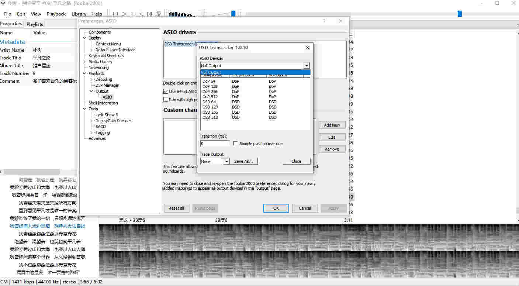Click the Random playback toolbar icon
This screenshot has height=286, width=519.
pos(158,14)
